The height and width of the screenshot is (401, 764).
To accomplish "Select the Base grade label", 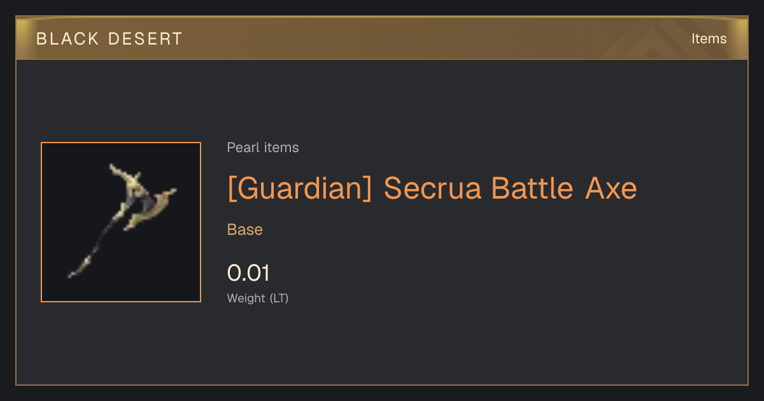I will click(245, 230).
